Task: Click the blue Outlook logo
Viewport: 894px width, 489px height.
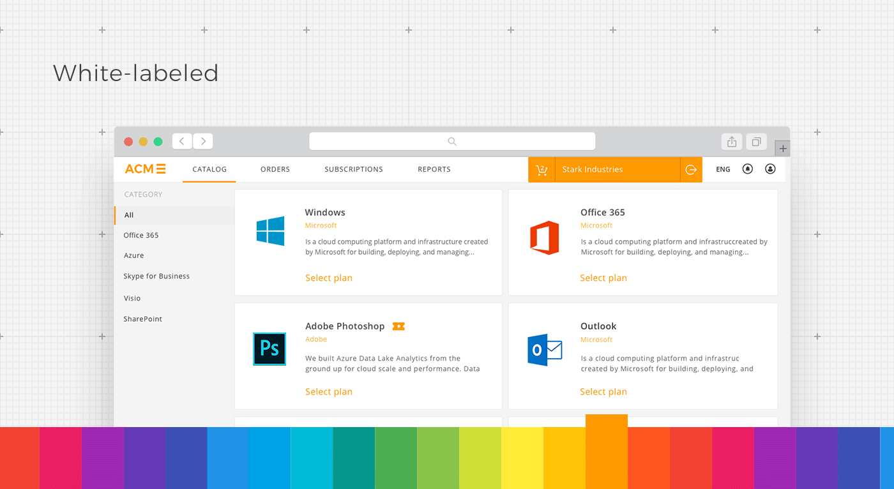Action: pyautogui.click(x=545, y=350)
